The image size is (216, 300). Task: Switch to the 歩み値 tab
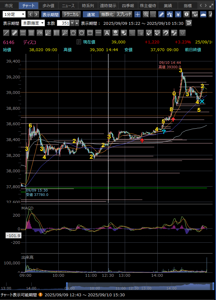(x=48, y=6)
